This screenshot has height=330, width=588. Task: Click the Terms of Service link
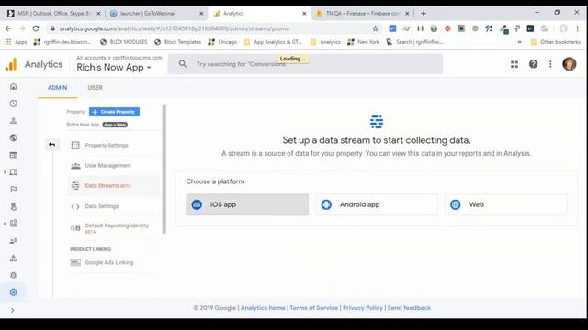[314, 308]
